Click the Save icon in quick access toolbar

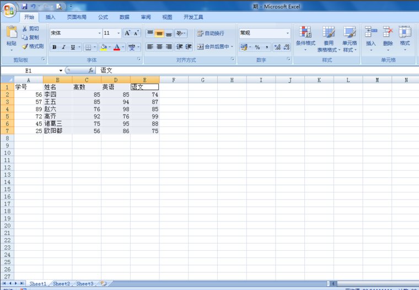(25, 7)
